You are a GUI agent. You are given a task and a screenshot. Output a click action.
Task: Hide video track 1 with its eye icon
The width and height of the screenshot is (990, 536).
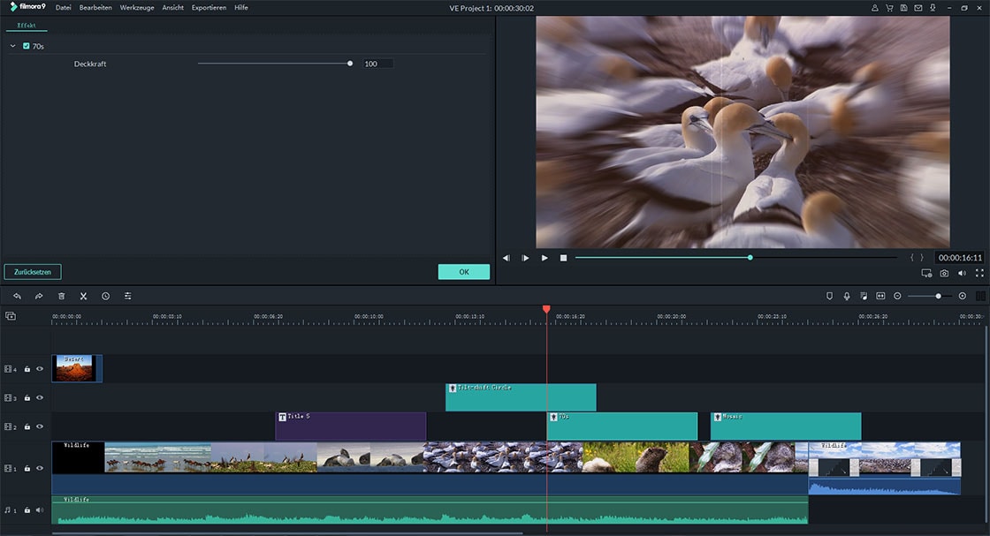[40, 469]
